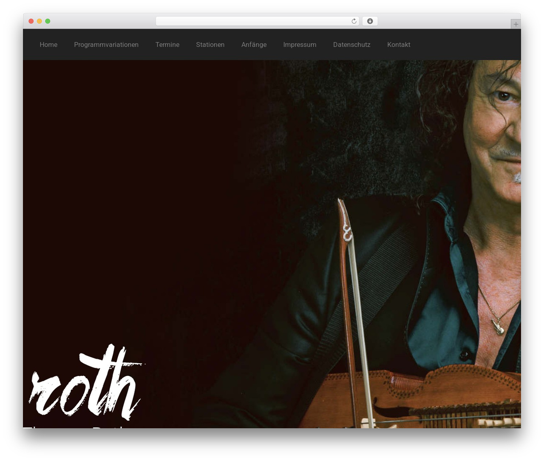Open the Termine page
Viewport: 544px width, 461px height.
pyautogui.click(x=167, y=45)
